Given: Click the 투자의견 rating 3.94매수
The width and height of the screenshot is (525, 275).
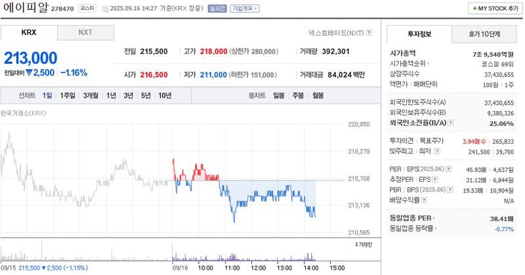Looking at the screenshot, I should pyautogui.click(x=474, y=142).
